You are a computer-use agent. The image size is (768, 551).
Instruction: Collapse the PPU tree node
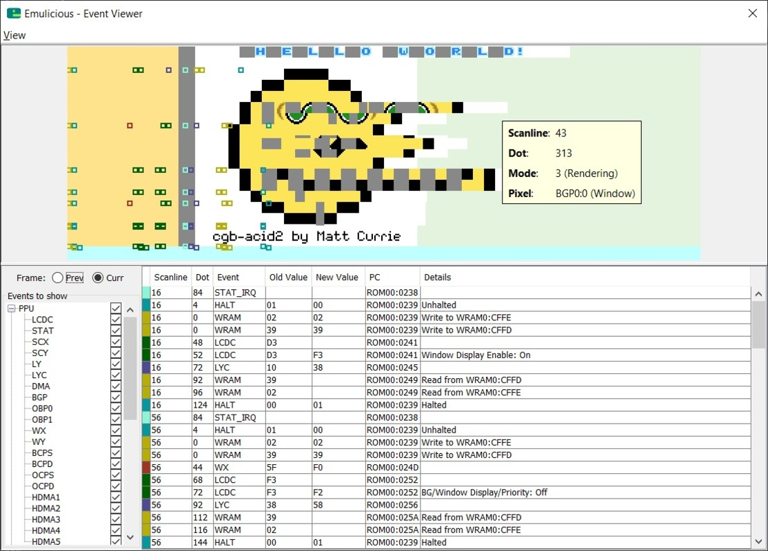(12, 309)
